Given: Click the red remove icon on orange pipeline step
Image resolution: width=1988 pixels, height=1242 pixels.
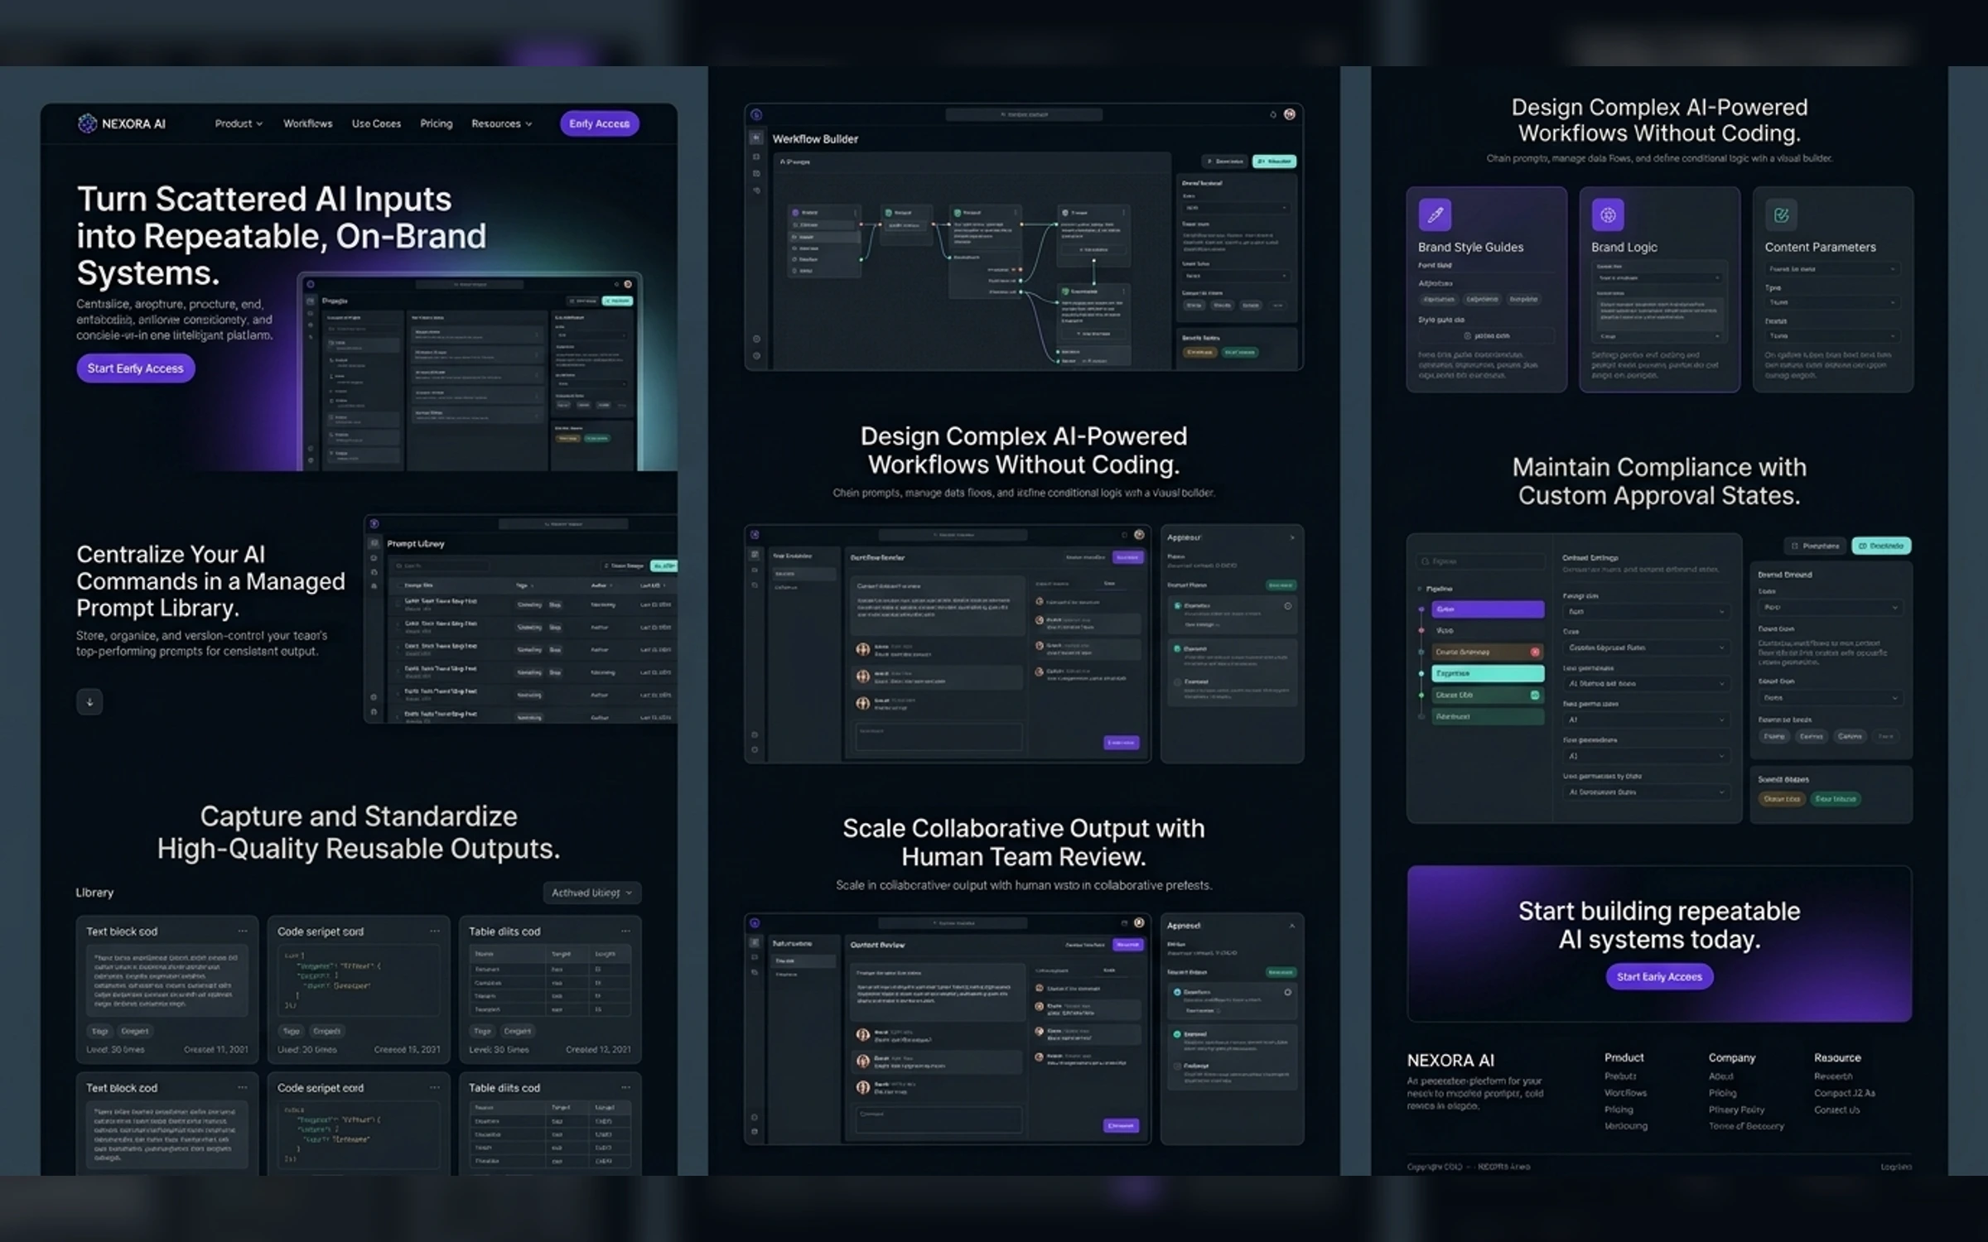Looking at the screenshot, I should [x=1535, y=652].
